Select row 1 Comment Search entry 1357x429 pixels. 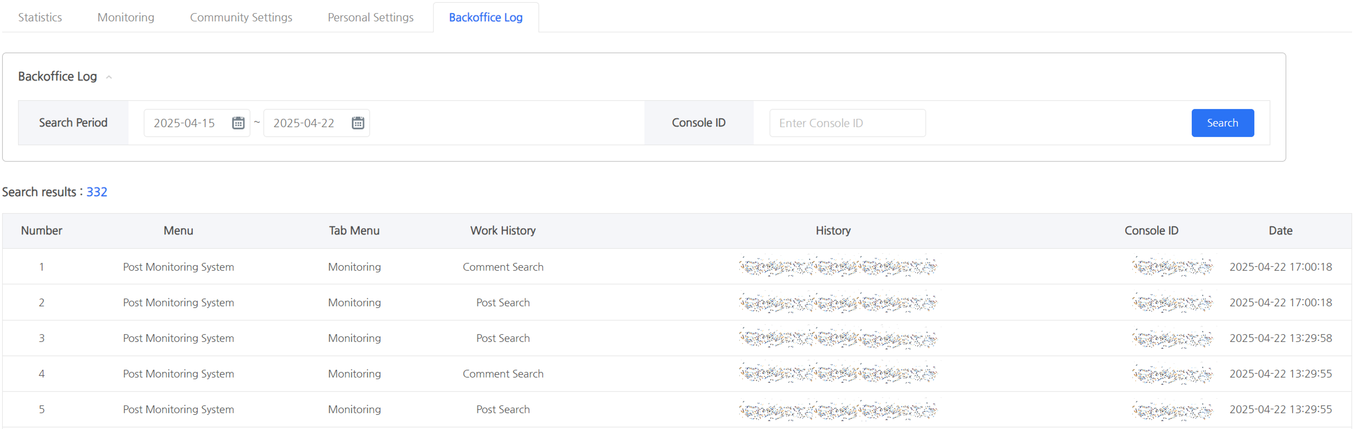(503, 267)
